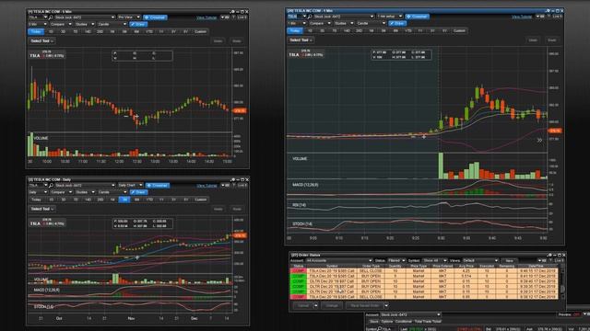Pin the Daily TSLA chart window
The width and height of the screenshot is (590, 331).
coord(232,180)
